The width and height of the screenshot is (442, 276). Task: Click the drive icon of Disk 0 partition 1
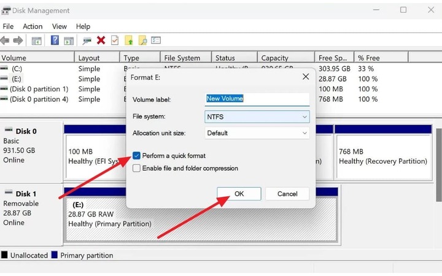click(4, 89)
